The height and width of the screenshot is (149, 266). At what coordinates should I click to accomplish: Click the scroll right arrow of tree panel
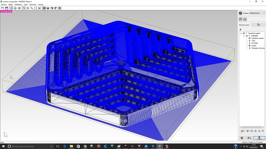click(263, 127)
